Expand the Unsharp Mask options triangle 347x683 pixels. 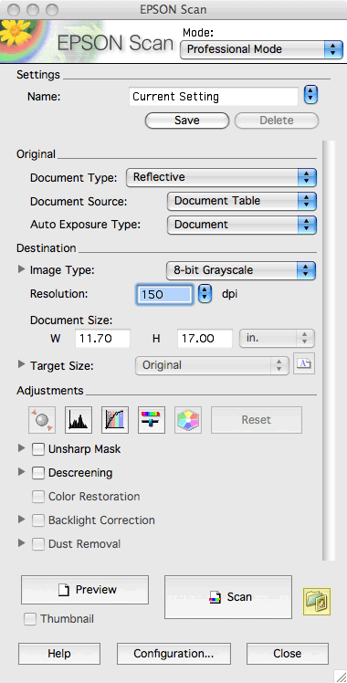[21, 448]
